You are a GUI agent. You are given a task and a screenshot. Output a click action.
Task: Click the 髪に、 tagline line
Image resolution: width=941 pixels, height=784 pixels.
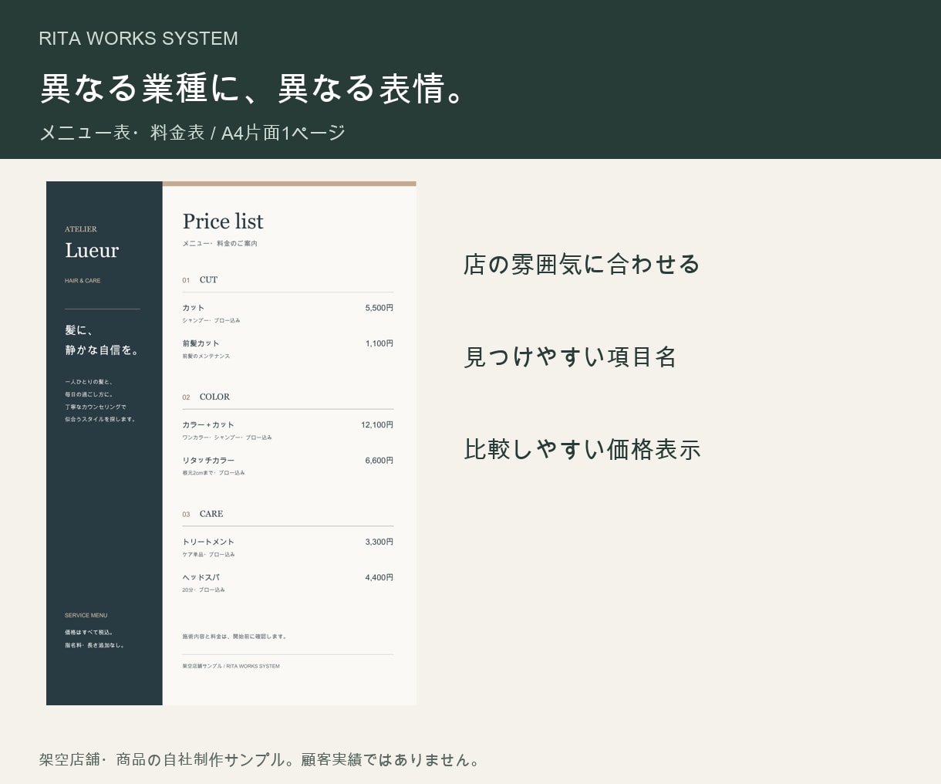[x=79, y=330]
